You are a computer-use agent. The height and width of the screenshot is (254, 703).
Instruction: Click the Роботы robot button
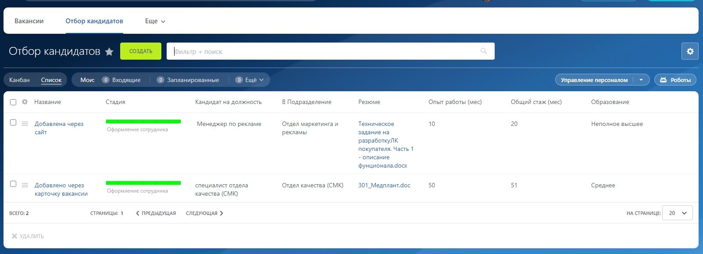coord(675,80)
